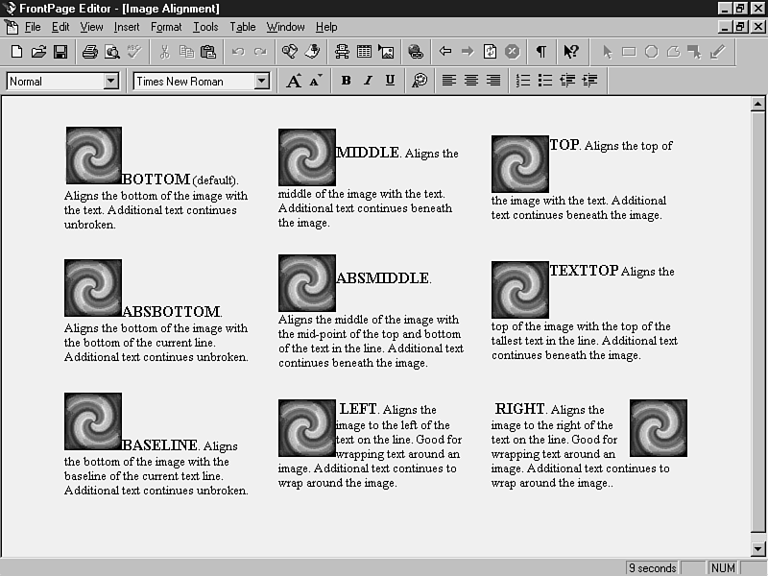This screenshot has height=576, width=768.
Task: Decrease text size with small A icon
Action: (316, 81)
